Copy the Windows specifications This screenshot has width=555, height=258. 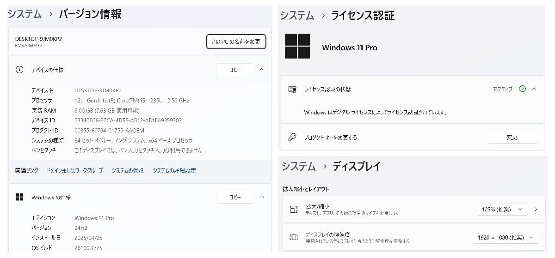235,197
